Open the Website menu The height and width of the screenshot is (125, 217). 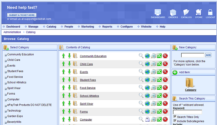pos(146,27)
